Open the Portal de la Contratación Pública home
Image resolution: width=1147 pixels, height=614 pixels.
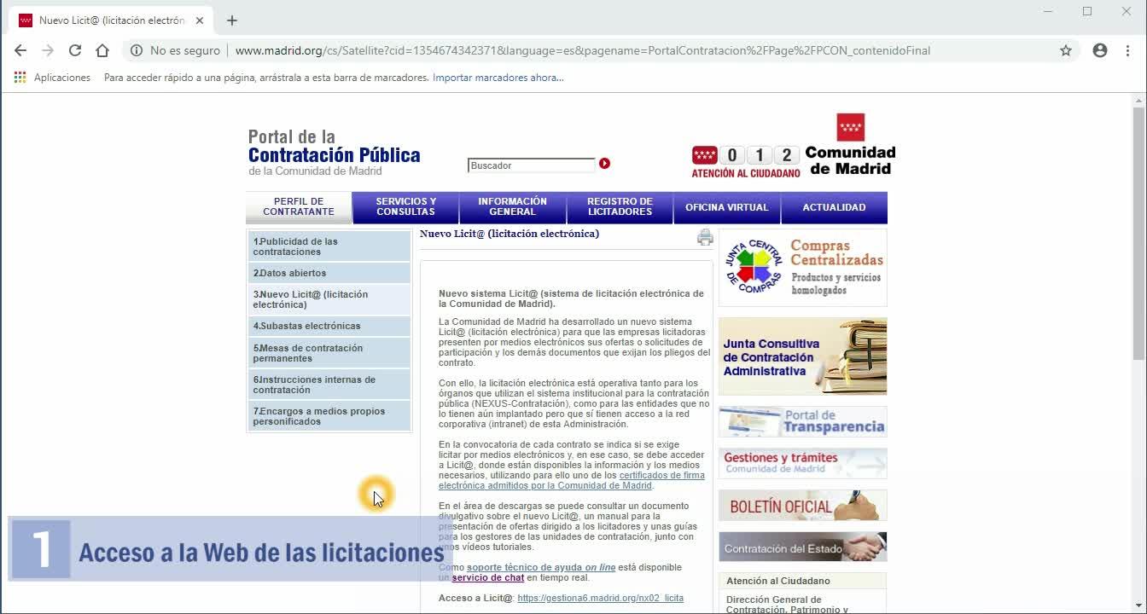[334, 153]
